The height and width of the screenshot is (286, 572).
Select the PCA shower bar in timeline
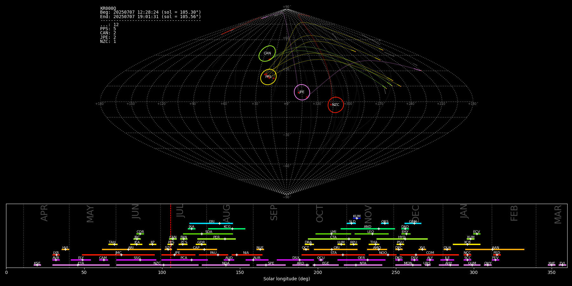[184, 260]
